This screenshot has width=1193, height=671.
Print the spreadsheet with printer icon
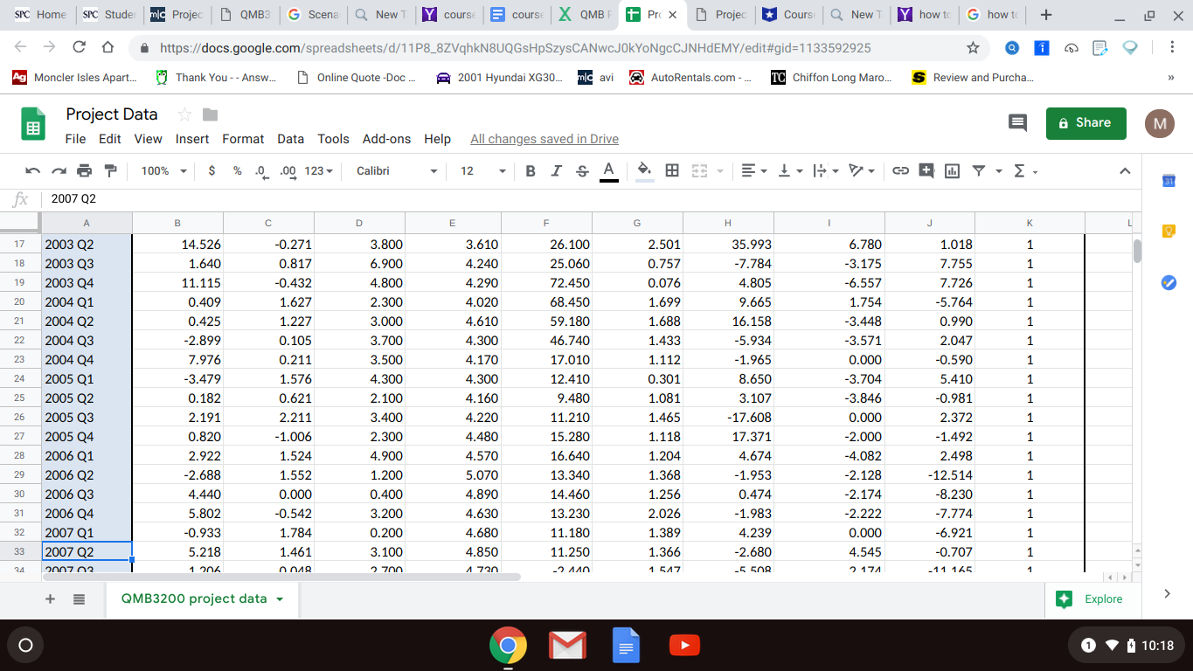pos(84,171)
